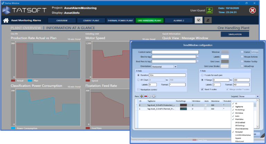Viewport: 266px width, 144px height.
Task: Click the Grid Lines color swatch
Action: pos(225,61)
